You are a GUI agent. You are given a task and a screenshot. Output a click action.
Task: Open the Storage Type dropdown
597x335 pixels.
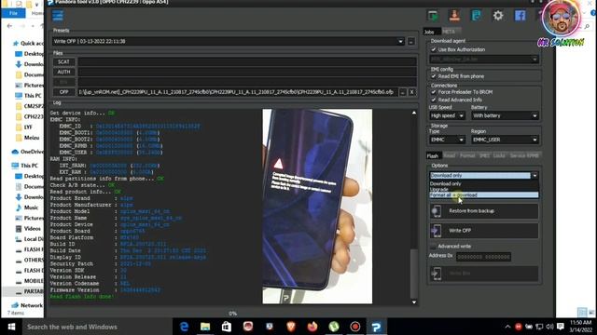click(x=448, y=140)
